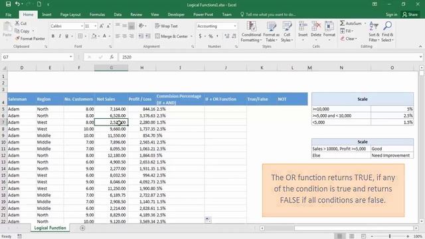Viewport: 425px width, 239px height.
Task: Align text right
Action: click(x=131, y=36)
